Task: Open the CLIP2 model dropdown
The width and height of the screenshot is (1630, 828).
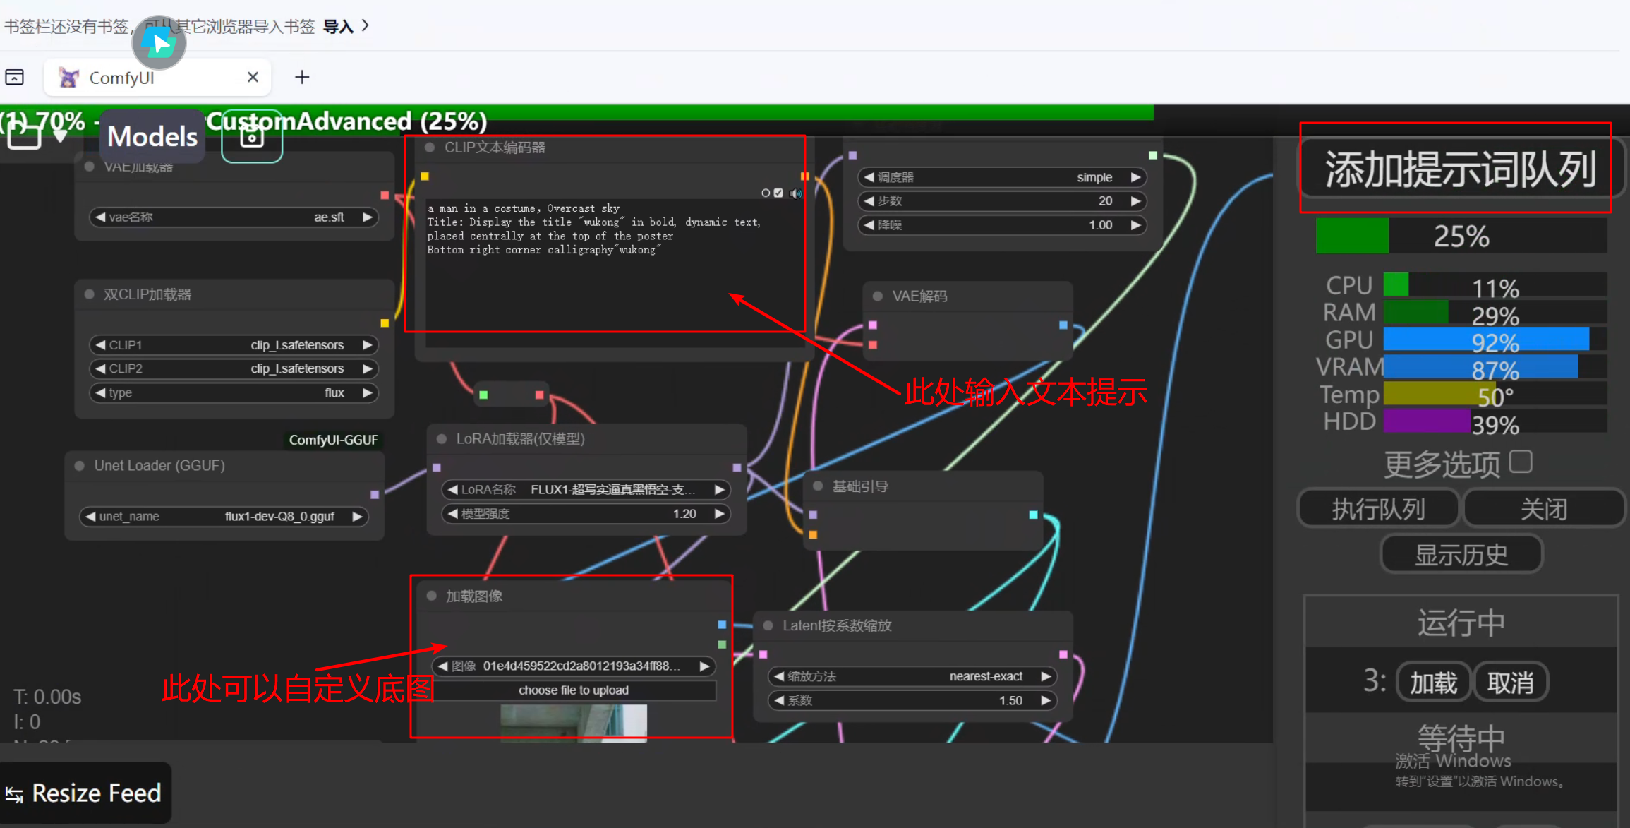Action: coord(234,368)
